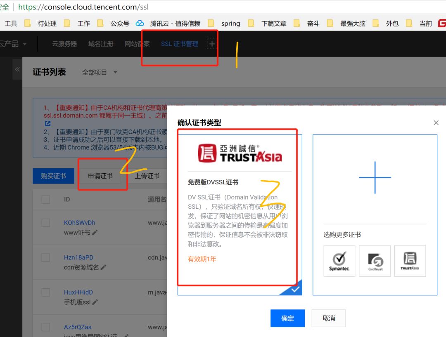Cancel the dialog with 取消
The height and width of the screenshot is (337, 446).
(329, 318)
